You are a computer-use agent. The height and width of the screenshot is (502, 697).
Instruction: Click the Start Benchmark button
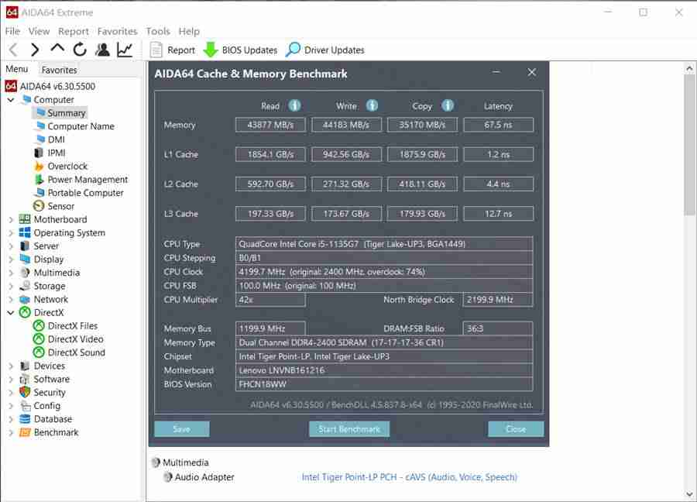click(x=349, y=429)
